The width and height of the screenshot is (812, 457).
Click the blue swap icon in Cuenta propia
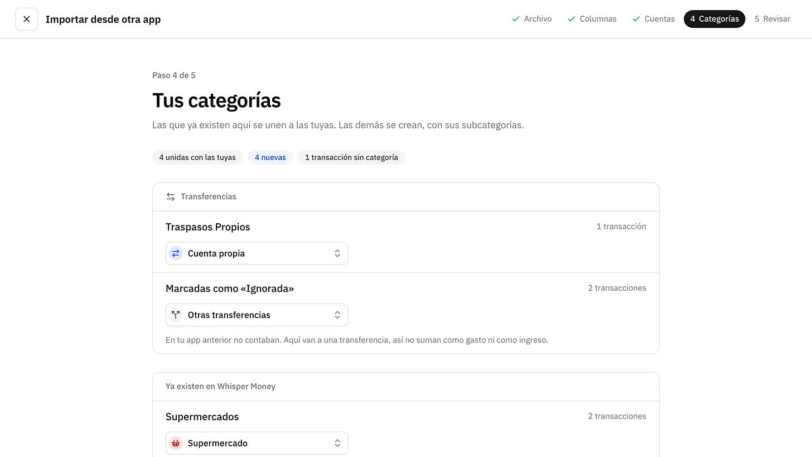tap(176, 253)
